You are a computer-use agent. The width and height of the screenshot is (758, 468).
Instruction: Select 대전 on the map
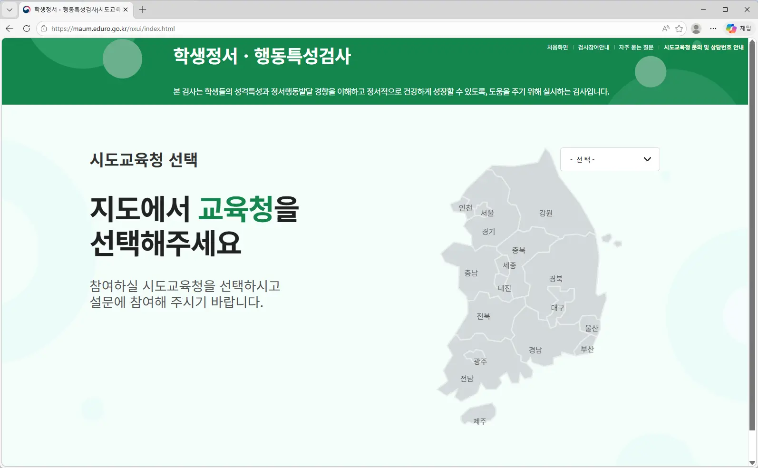(x=505, y=288)
